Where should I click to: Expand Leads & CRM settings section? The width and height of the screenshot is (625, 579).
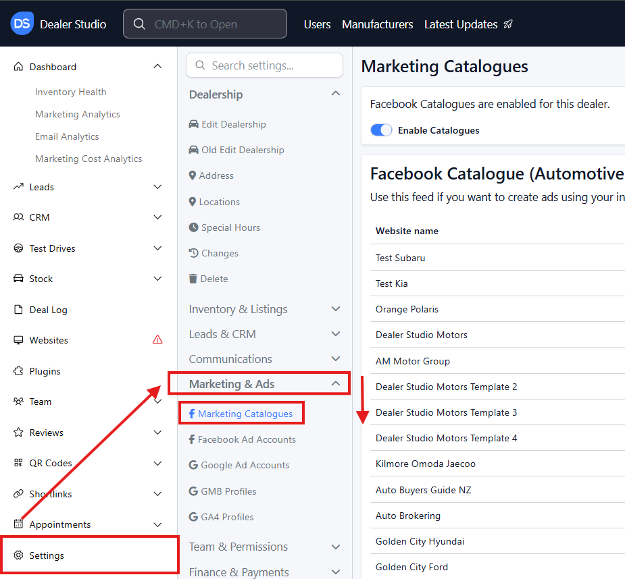[336, 334]
